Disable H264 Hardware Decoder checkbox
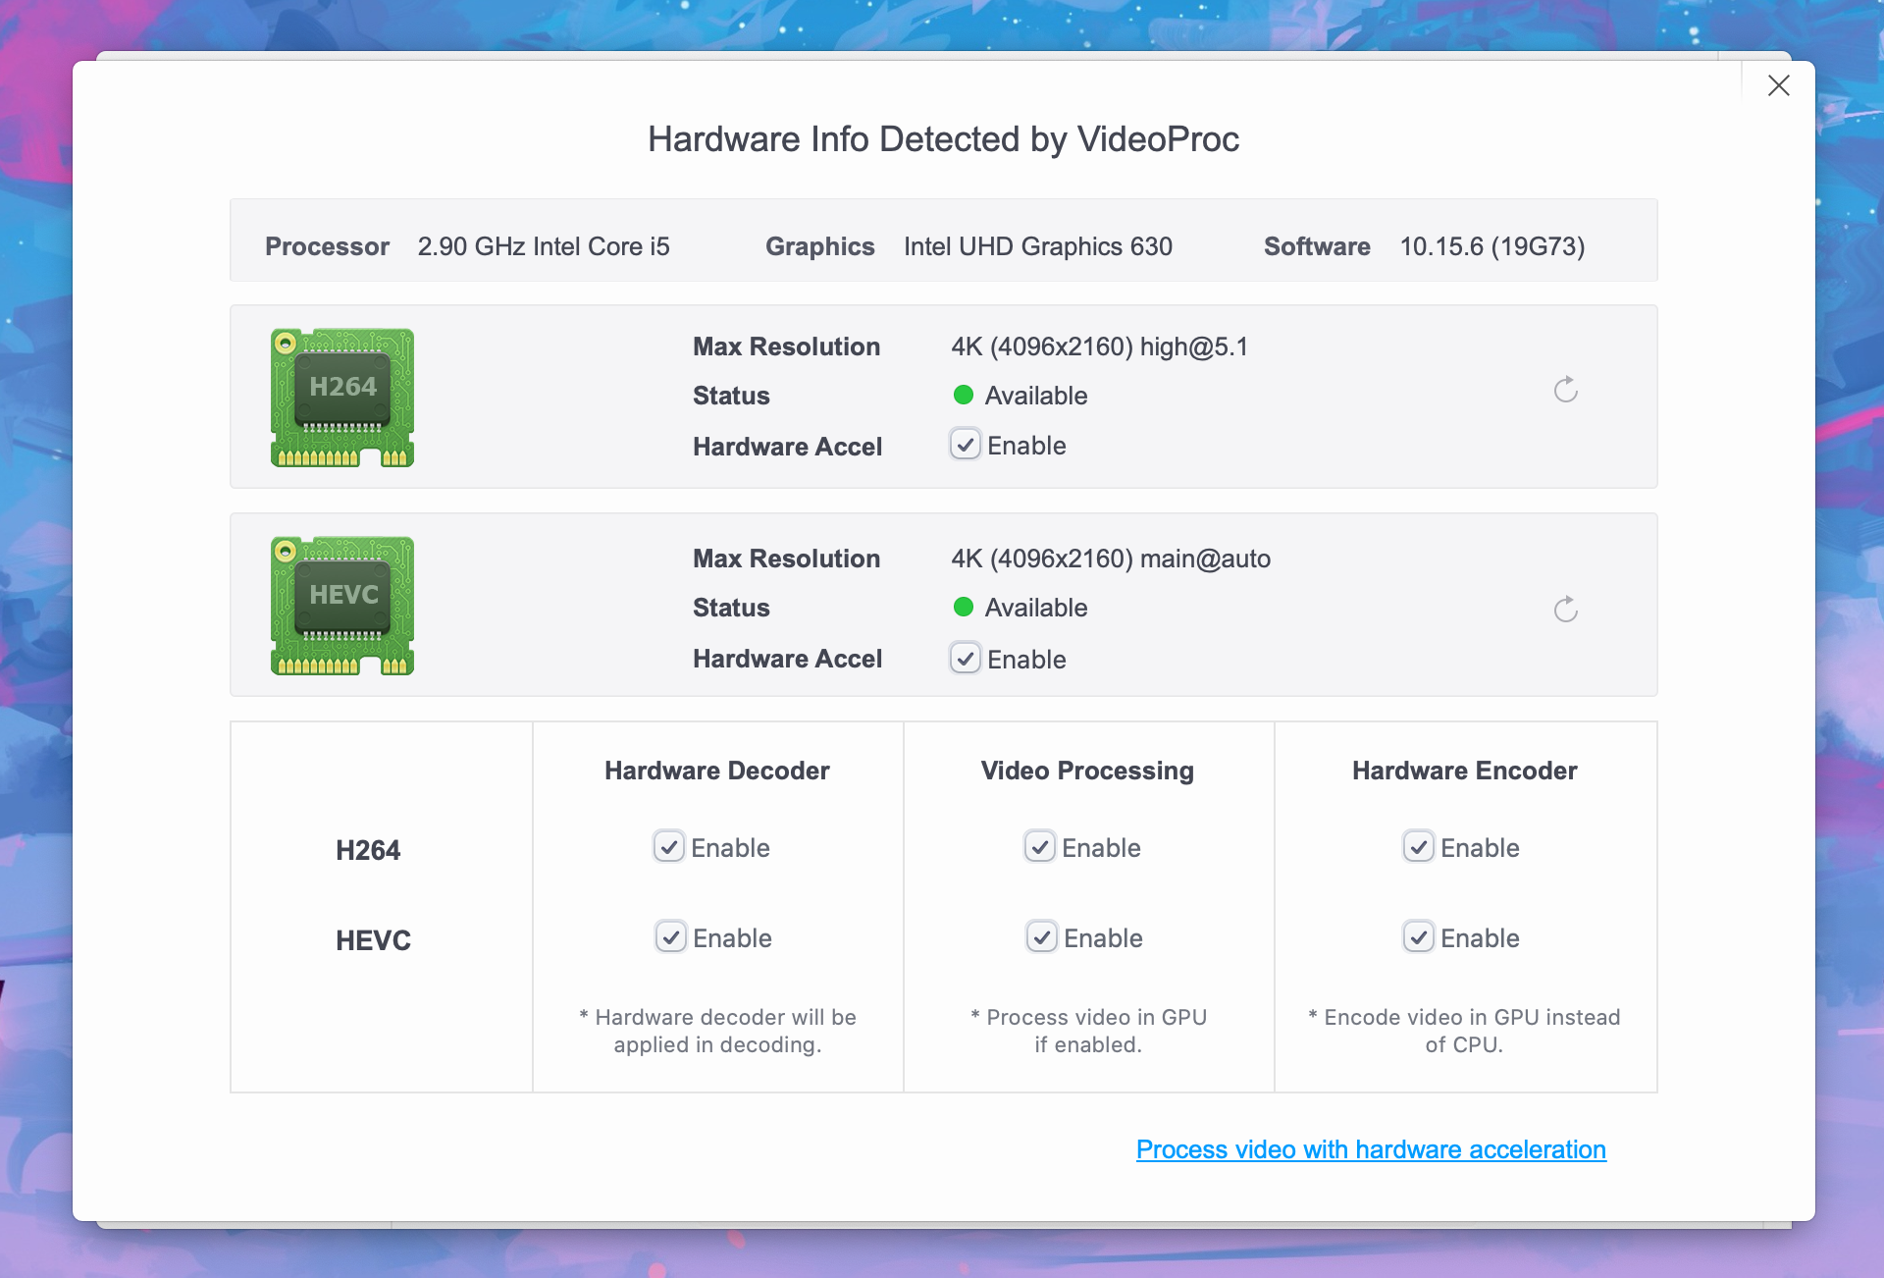This screenshot has height=1278, width=1884. tap(669, 846)
